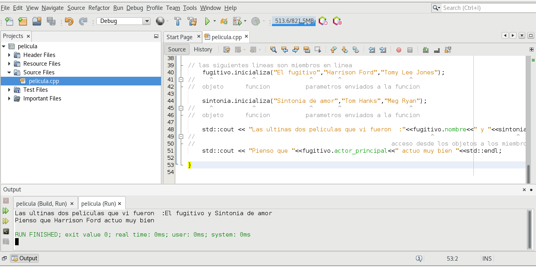The height and width of the screenshot is (267, 536).
Task: Click the Build Project hammer icon
Action: click(178, 21)
